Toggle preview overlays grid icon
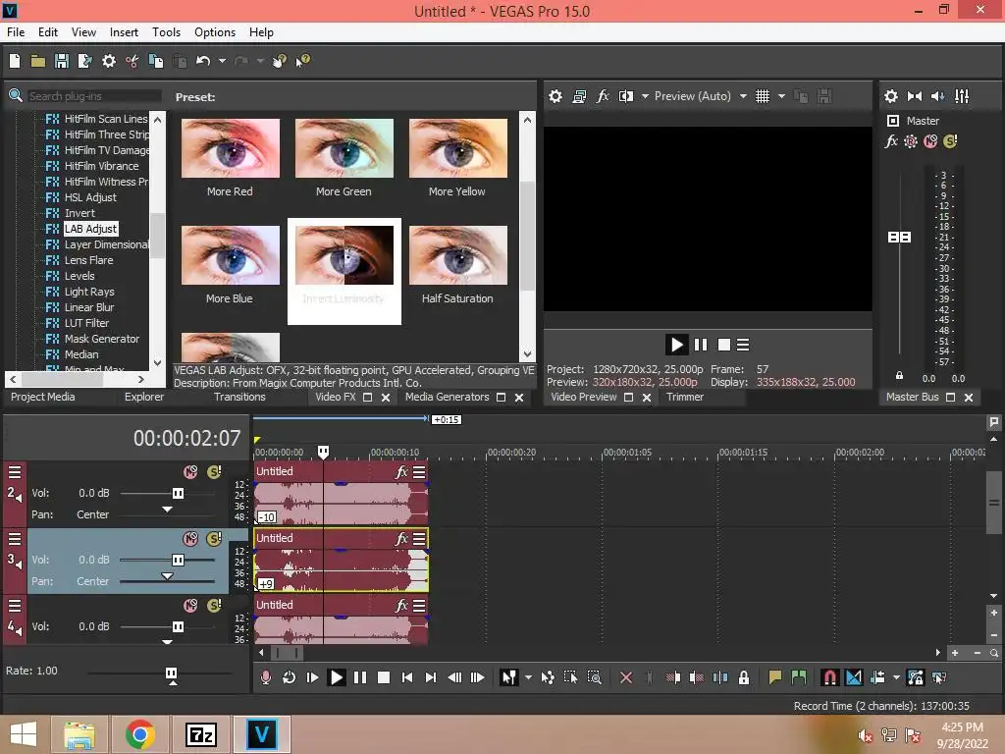Screen dimensions: 1005x754 pyautogui.click(x=762, y=96)
